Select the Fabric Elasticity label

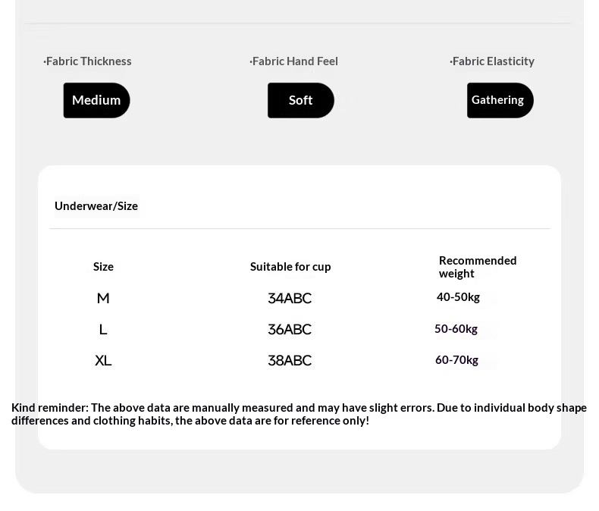click(492, 61)
